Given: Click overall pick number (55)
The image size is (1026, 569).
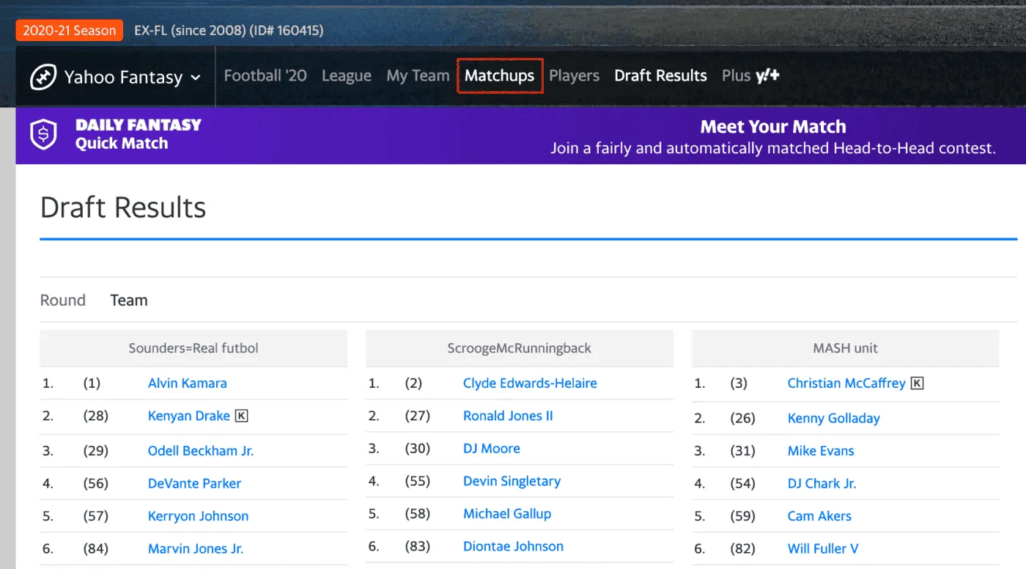Looking at the screenshot, I should [418, 481].
